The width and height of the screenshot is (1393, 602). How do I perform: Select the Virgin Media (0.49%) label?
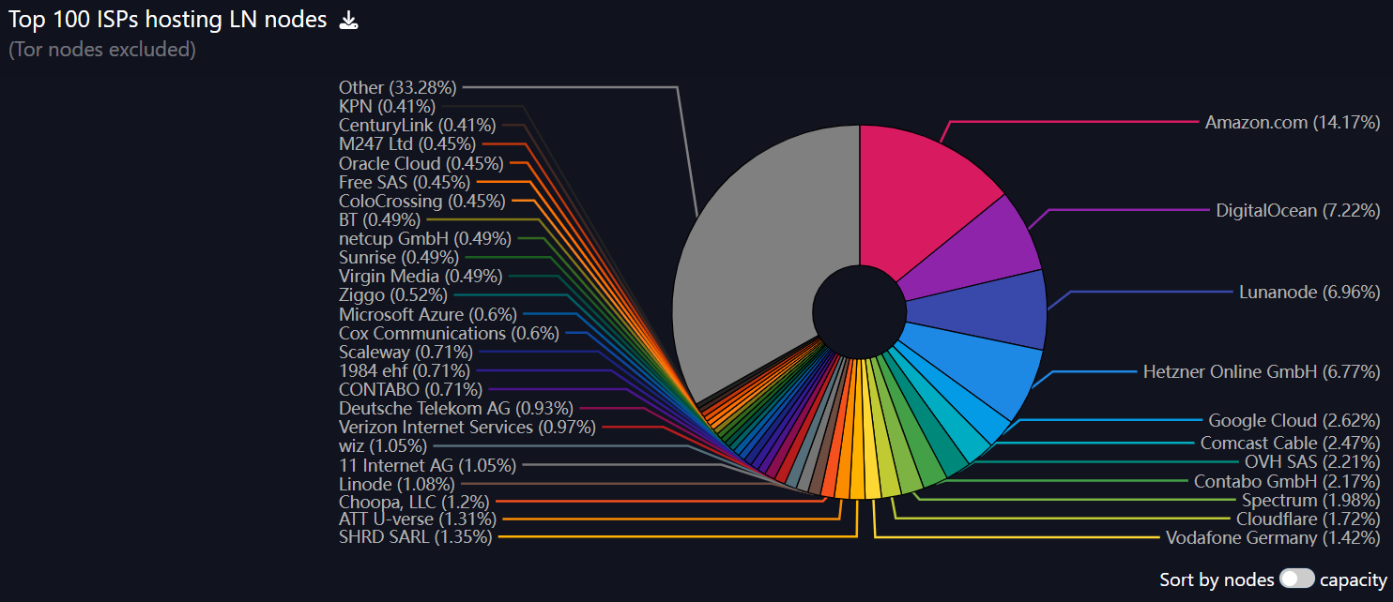pyautogui.click(x=421, y=276)
